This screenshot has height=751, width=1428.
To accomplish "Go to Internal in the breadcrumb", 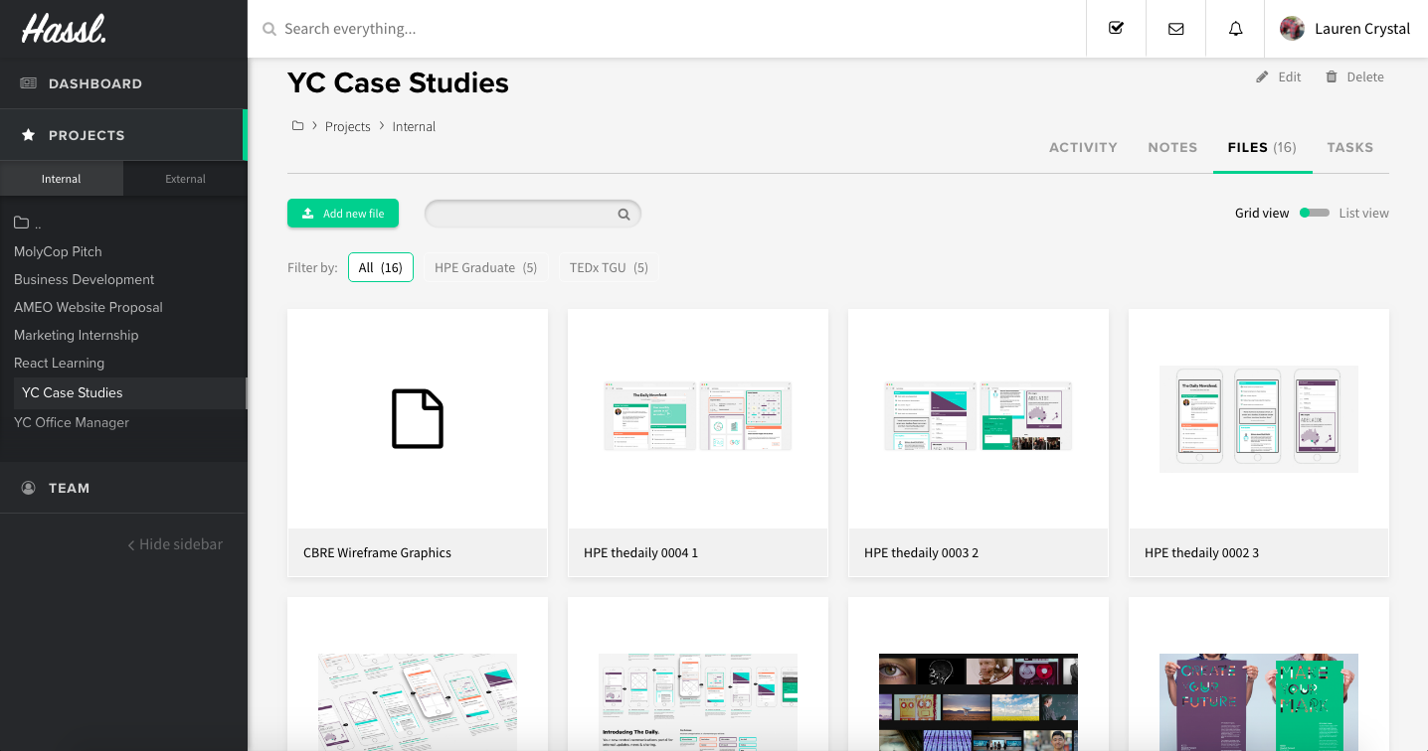I will (414, 126).
